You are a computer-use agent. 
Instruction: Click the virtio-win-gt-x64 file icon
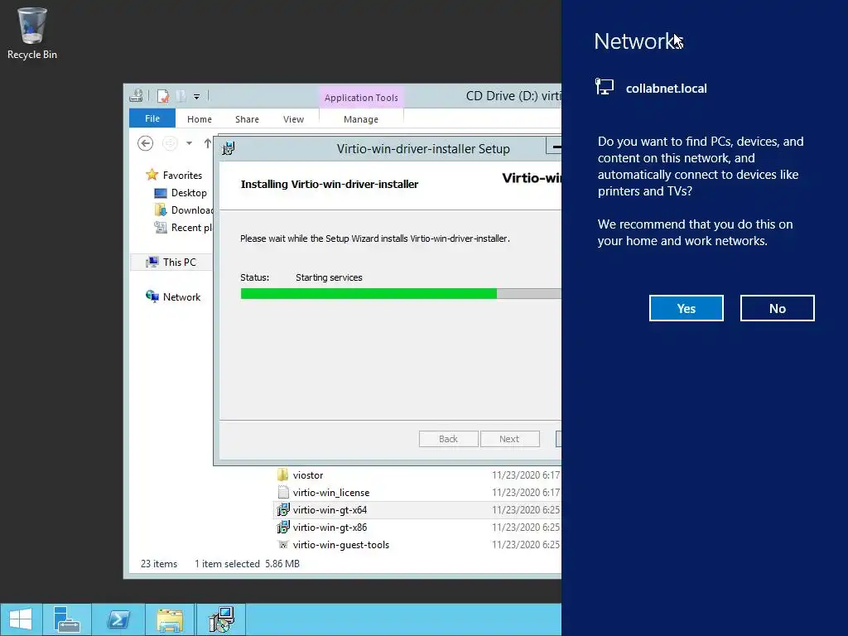(x=283, y=509)
